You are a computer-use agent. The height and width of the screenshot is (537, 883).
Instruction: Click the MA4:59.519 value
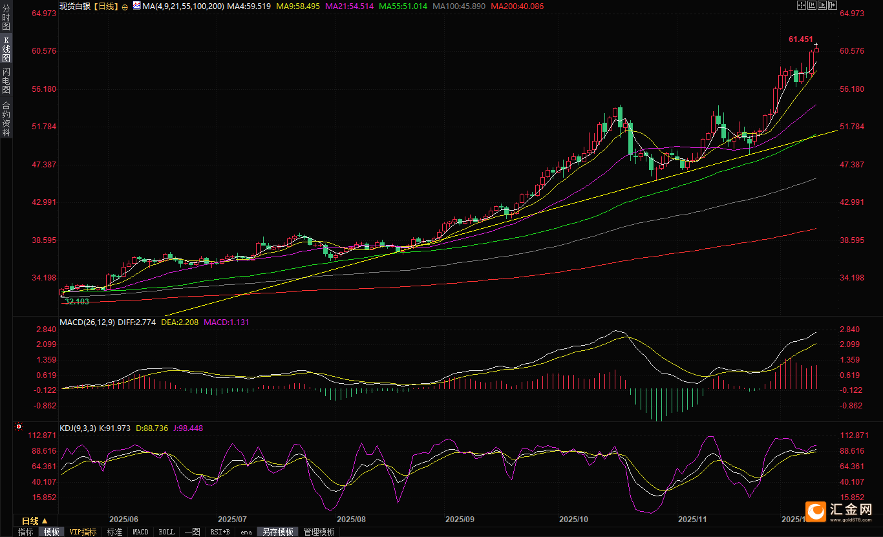[x=249, y=6]
